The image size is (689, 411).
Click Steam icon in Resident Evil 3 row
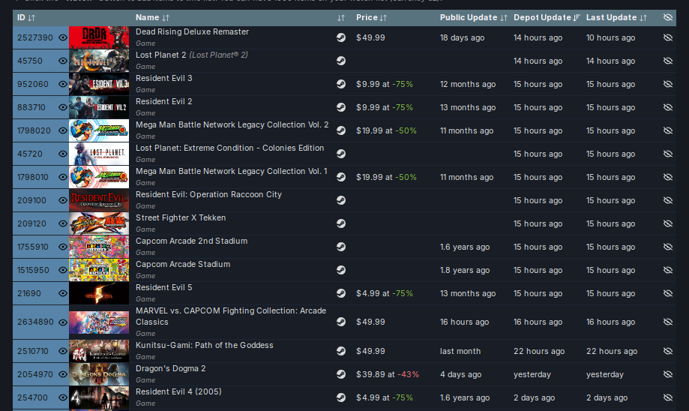pyautogui.click(x=341, y=84)
